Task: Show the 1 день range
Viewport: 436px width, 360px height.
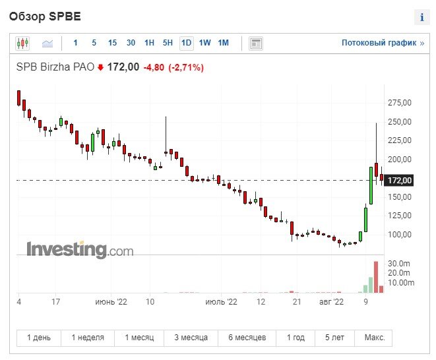Action: coord(39,338)
